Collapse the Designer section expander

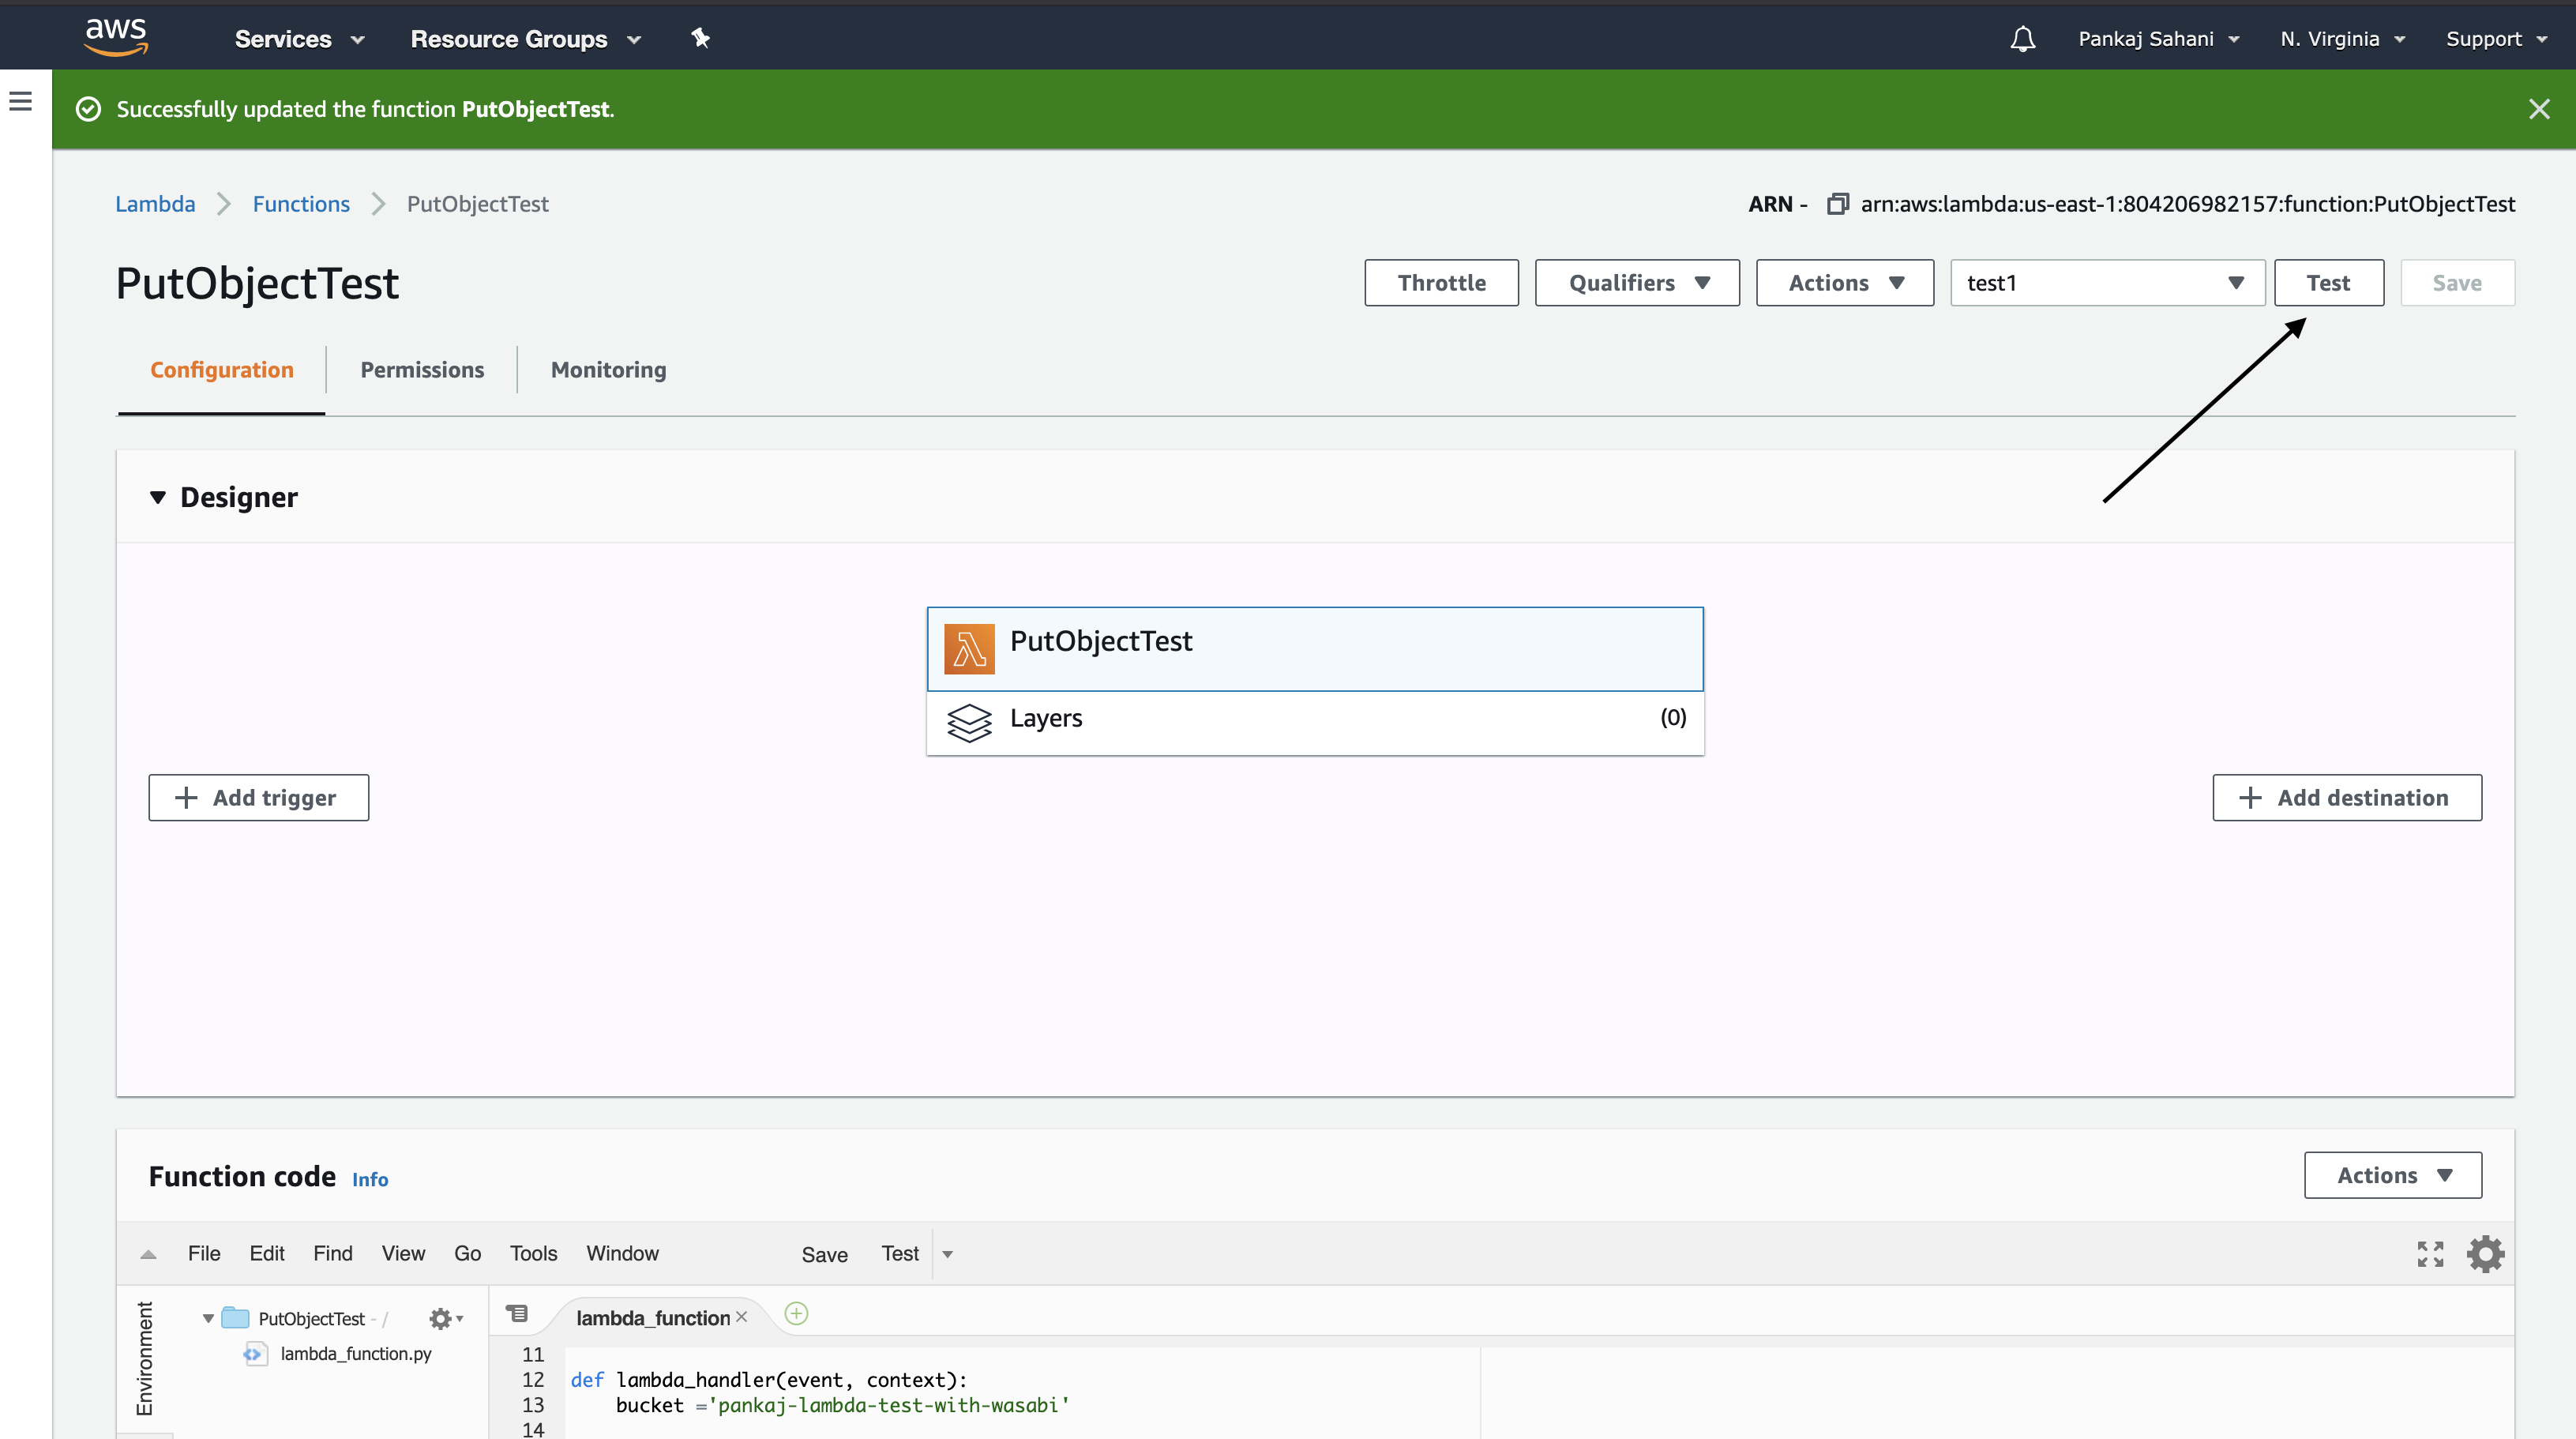(x=156, y=496)
